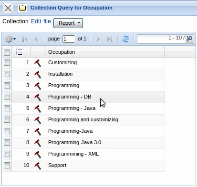Select the Customizing occupation text

coord(62,63)
